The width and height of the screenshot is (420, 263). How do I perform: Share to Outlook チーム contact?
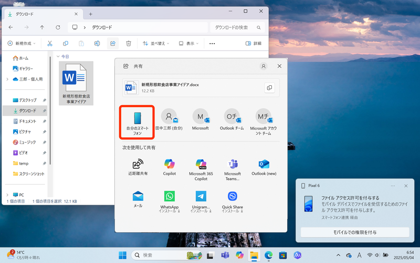(232, 120)
